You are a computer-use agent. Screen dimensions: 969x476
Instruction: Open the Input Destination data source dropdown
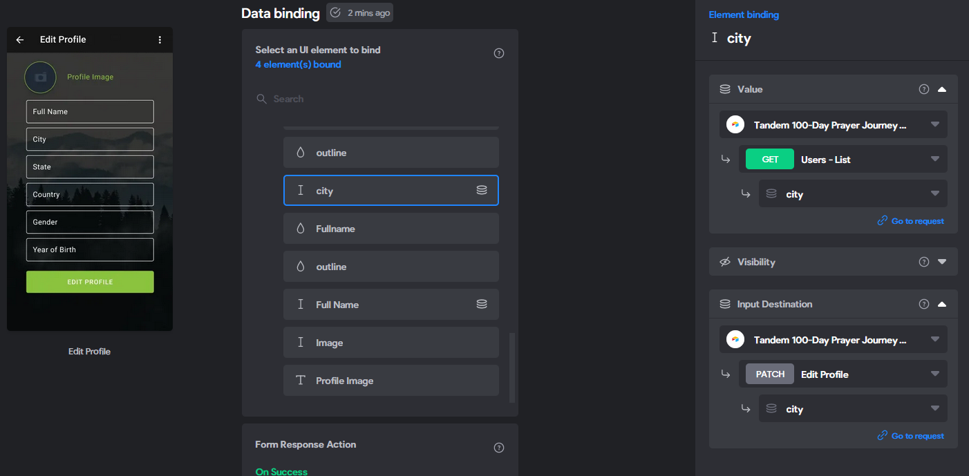point(834,339)
